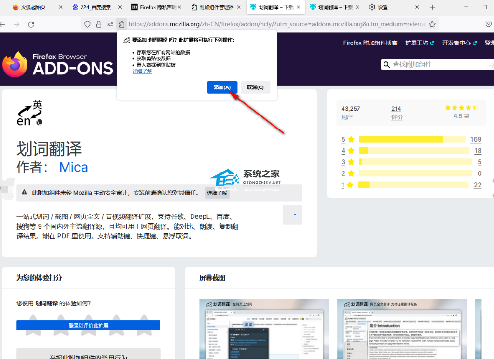Open the 1-star reviews link
Screen dimensions: 494x359
coord(347,185)
